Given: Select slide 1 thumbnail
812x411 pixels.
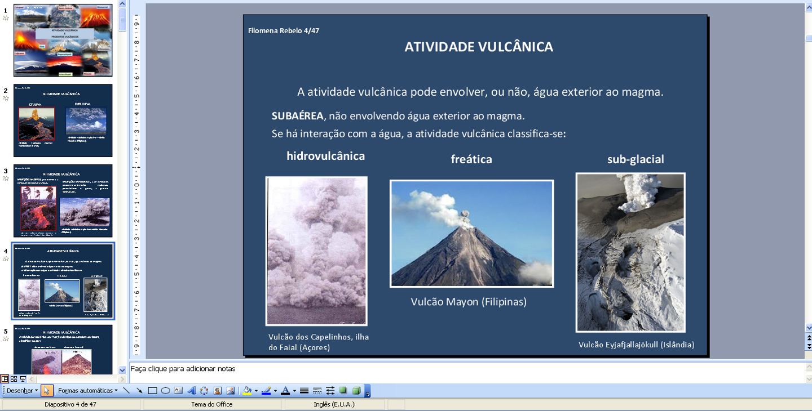Looking at the screenshot, I should (x=63, y=41).
